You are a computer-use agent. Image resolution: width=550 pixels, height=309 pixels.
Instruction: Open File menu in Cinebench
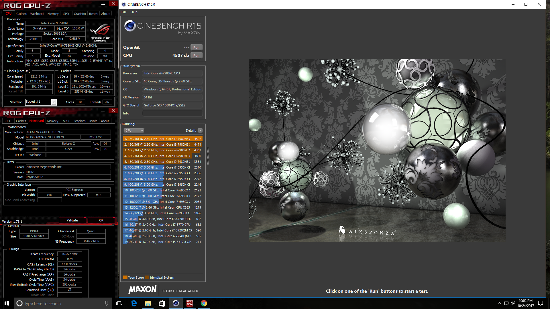point(124,12)
